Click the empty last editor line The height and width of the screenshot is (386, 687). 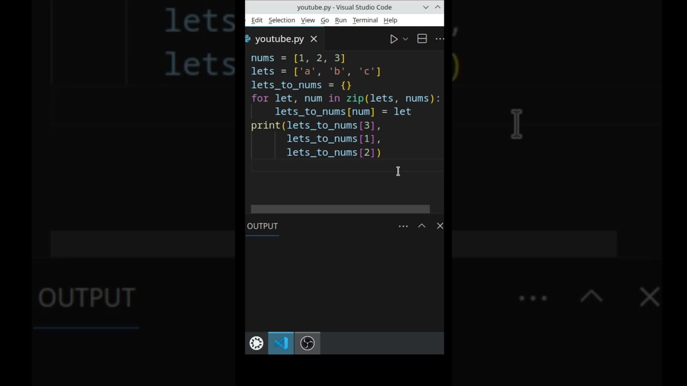point(347,166)
